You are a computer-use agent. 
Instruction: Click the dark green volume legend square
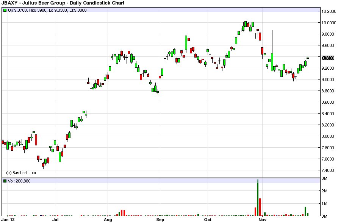coord(5,181)
